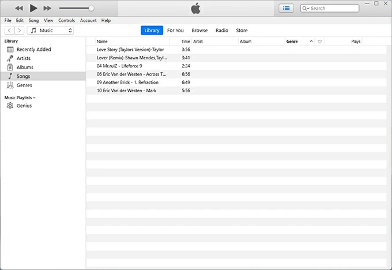Switch to the For You tab
This screenshot has height=270, width=392.
coord(175,31)
